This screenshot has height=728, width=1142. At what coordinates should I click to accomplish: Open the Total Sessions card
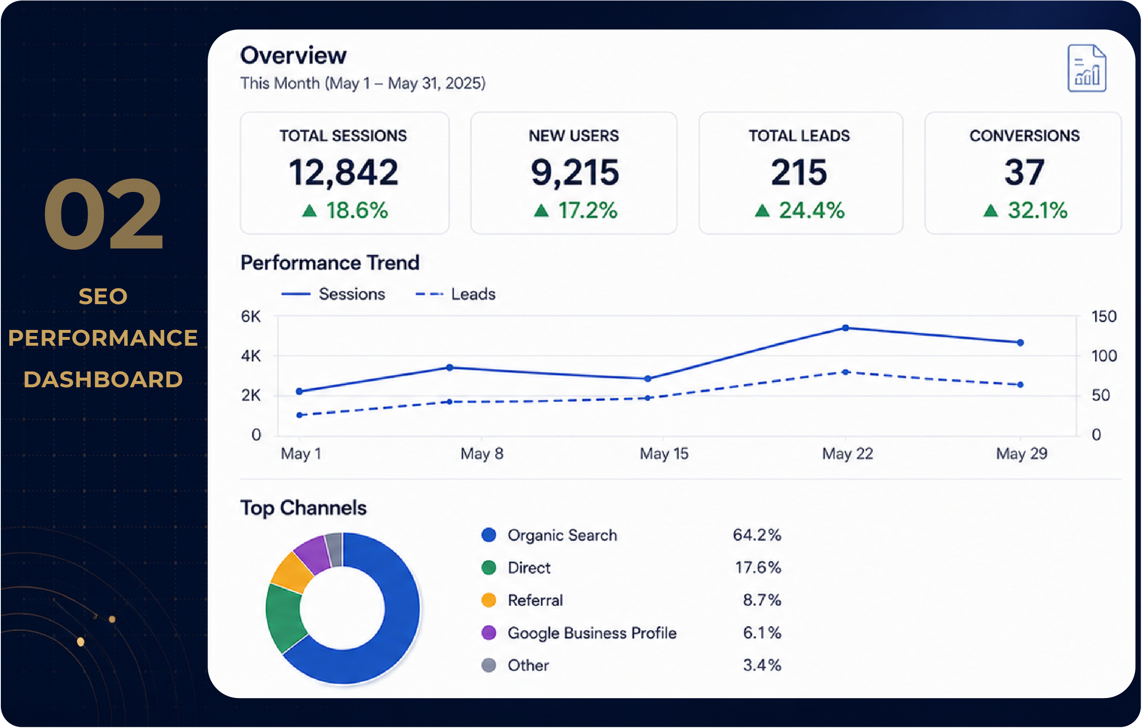[344, 173]
